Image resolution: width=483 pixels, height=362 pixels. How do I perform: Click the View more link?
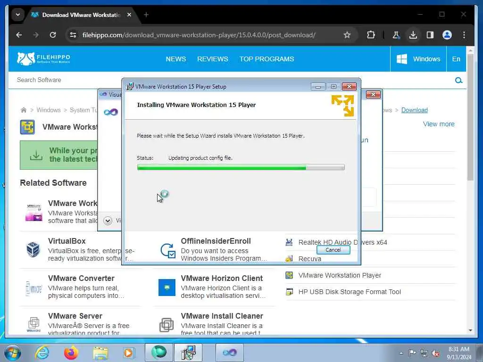click(x=439, y=124)
